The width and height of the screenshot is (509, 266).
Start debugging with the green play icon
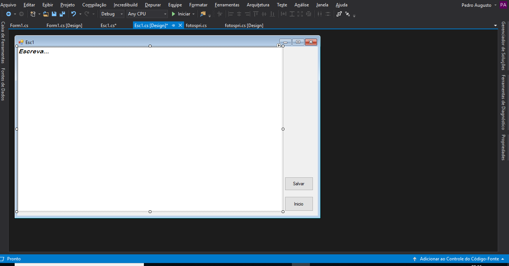[x=174, y=14]
